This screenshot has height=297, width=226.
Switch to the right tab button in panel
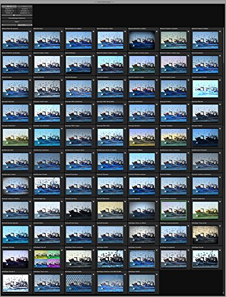[x=25, y=7]
